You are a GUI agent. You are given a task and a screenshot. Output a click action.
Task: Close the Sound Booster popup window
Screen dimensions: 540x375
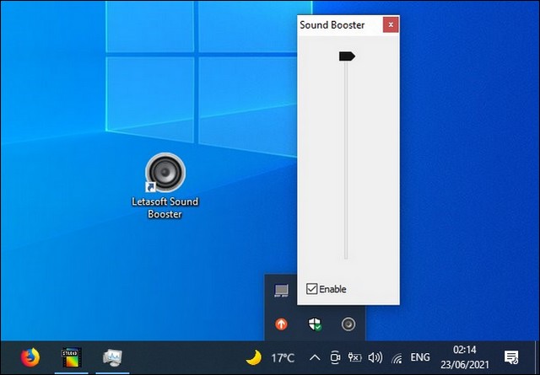[391, 24]
